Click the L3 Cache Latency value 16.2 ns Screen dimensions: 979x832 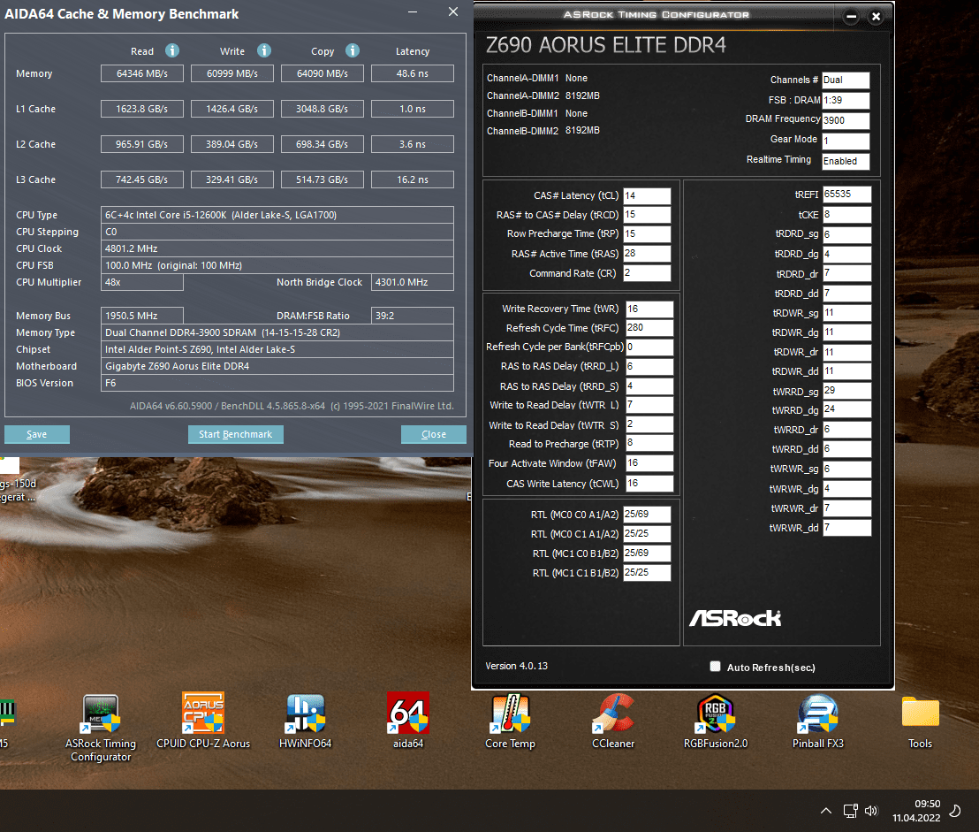(412, 179)
